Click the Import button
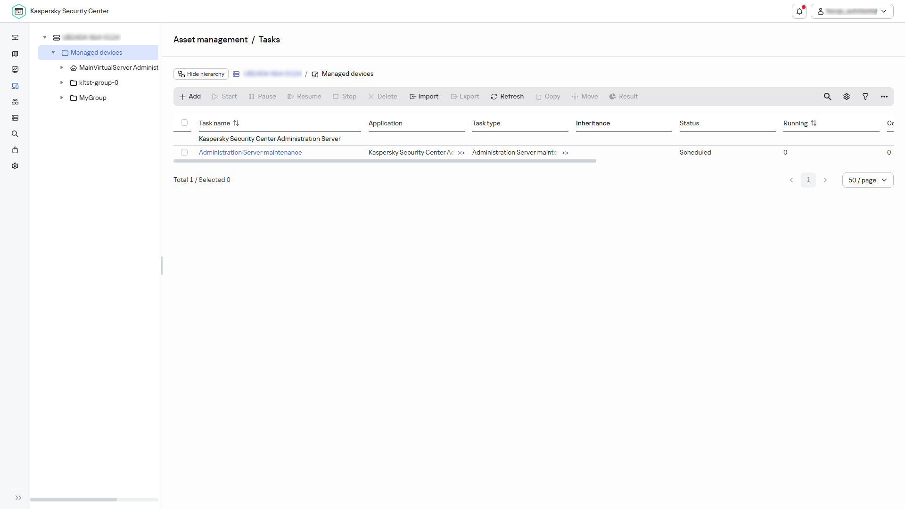 [424, 96]
